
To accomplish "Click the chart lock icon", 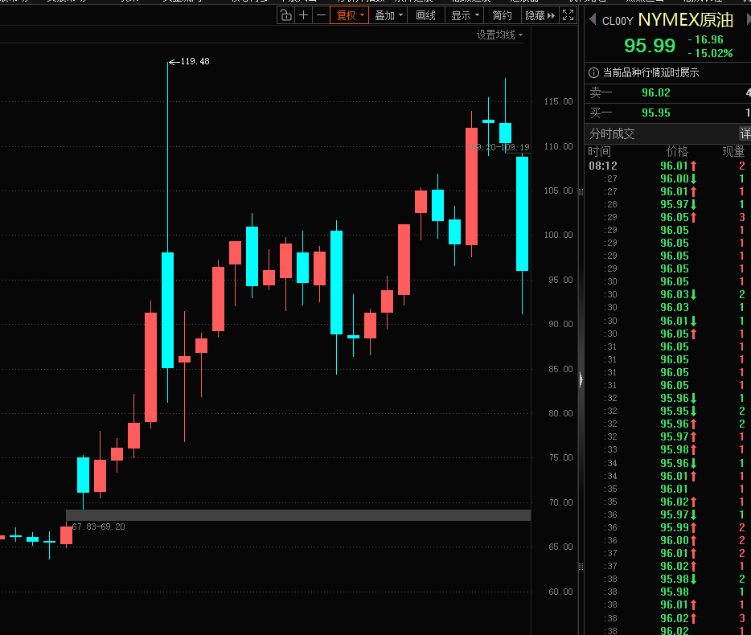I will pos(286,15).
